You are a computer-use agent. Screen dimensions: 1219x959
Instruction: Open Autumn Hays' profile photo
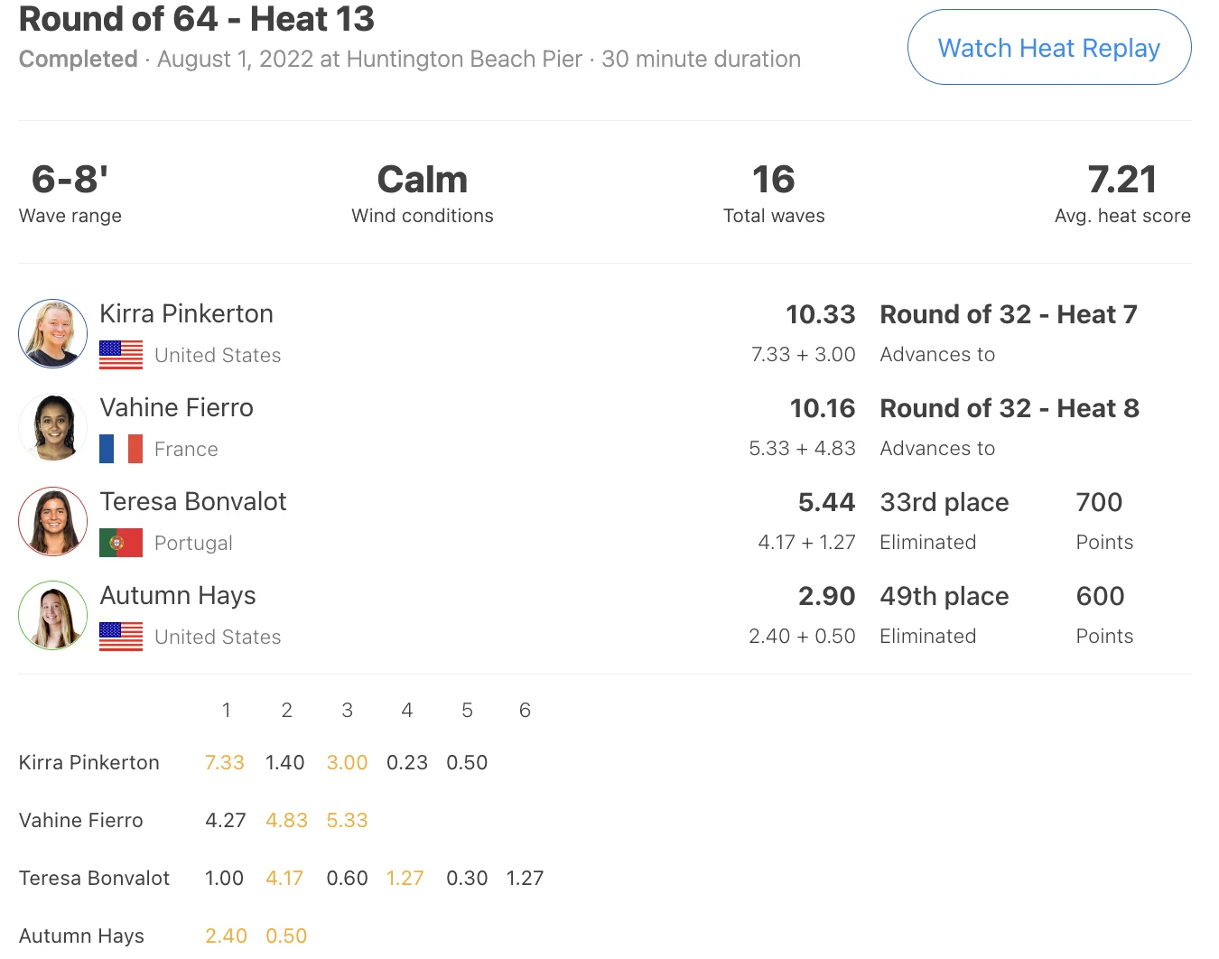click(x=53, y=615)
